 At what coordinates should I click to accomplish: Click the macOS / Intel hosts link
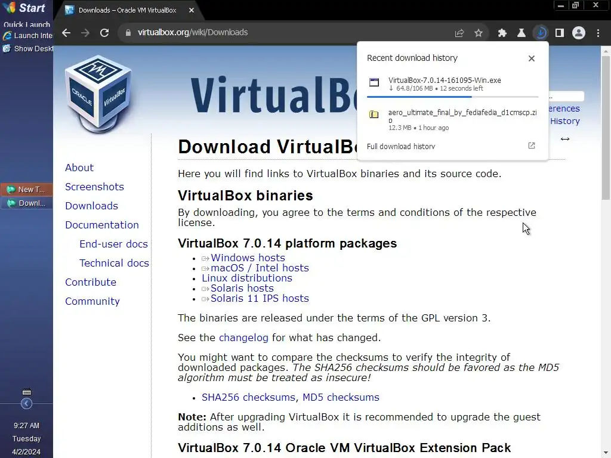click(x=260, y=268)
